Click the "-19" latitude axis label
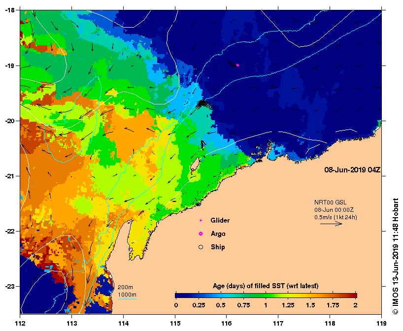Screen dimensions: 403x331 click(x=9, y=66)
